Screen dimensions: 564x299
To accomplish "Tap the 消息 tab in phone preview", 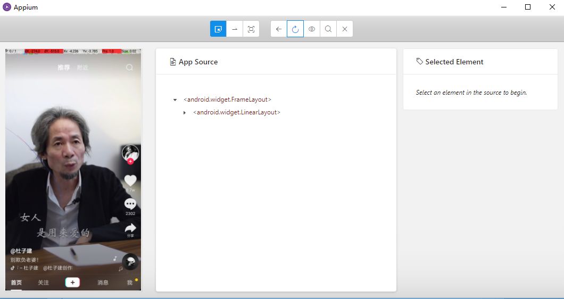I will (103, 283).
